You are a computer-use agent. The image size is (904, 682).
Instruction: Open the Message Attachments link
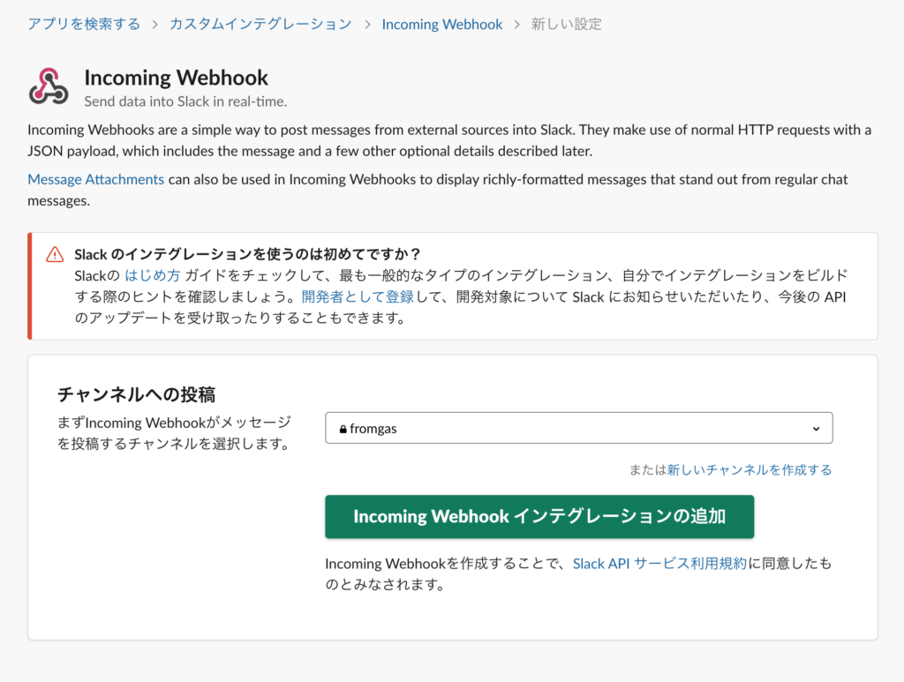click(x=95, y=179)
